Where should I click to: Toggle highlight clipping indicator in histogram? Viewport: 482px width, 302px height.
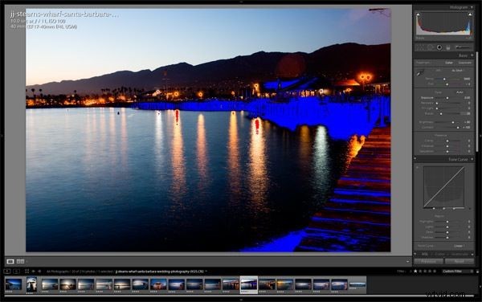[x=470, y=14]
